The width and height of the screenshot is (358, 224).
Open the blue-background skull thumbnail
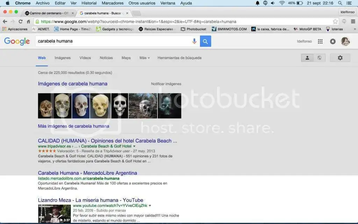tap(81, 106)
